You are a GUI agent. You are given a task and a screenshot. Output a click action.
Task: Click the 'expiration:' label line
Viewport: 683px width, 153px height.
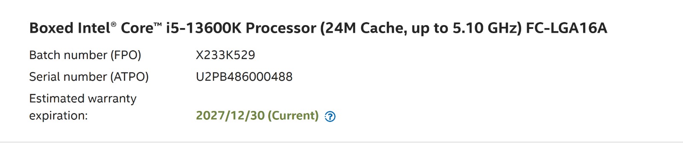[x=58, y=116]
